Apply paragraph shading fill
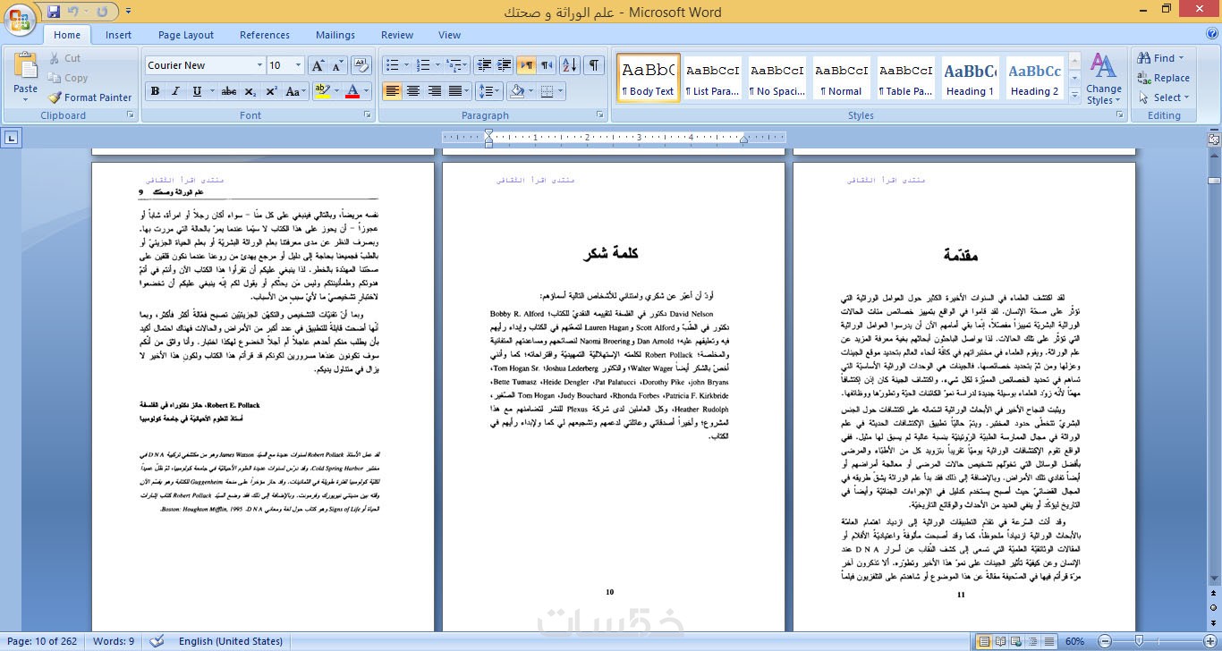1222x651 pixels. pos(515,91)
